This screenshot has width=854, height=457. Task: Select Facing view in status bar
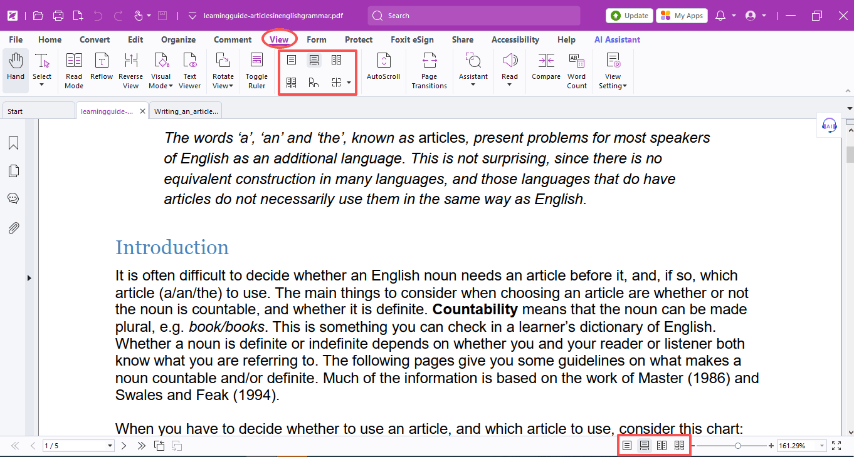pyautogui.click(x=662, y=446)
